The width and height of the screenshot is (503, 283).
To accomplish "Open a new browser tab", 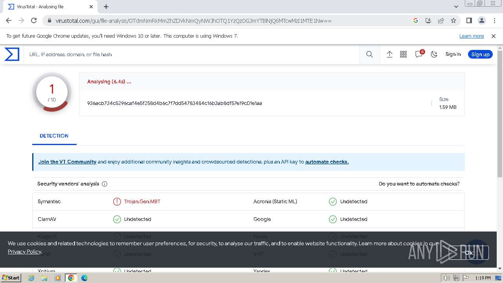I will pos(106,7).
